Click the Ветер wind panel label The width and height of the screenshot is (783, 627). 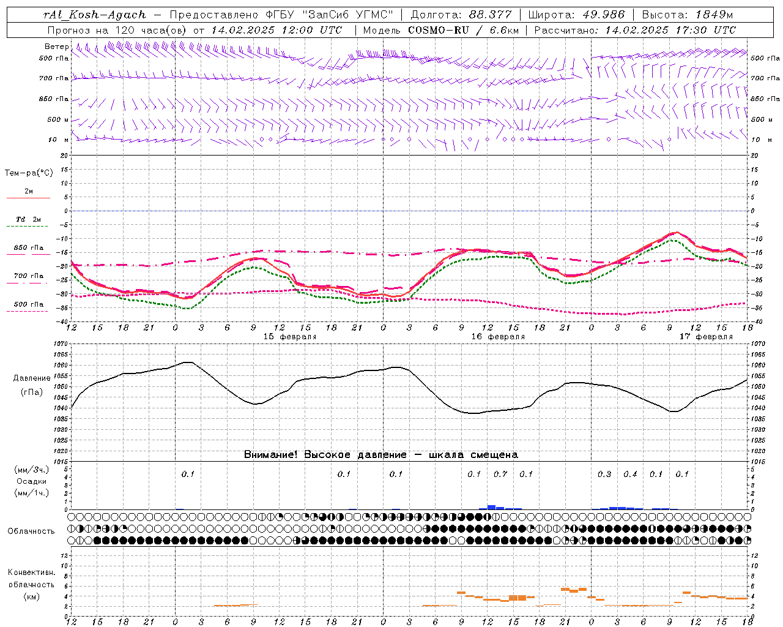click(56, 47)
